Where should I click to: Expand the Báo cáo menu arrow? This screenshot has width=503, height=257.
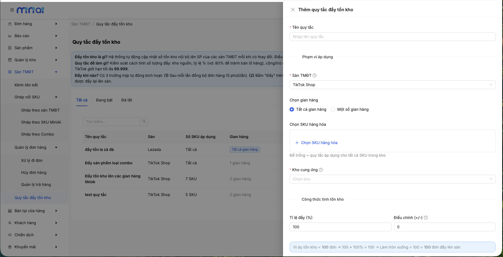coord(56,36)
